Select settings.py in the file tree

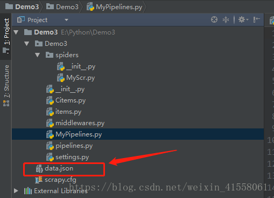pos(72,157)
